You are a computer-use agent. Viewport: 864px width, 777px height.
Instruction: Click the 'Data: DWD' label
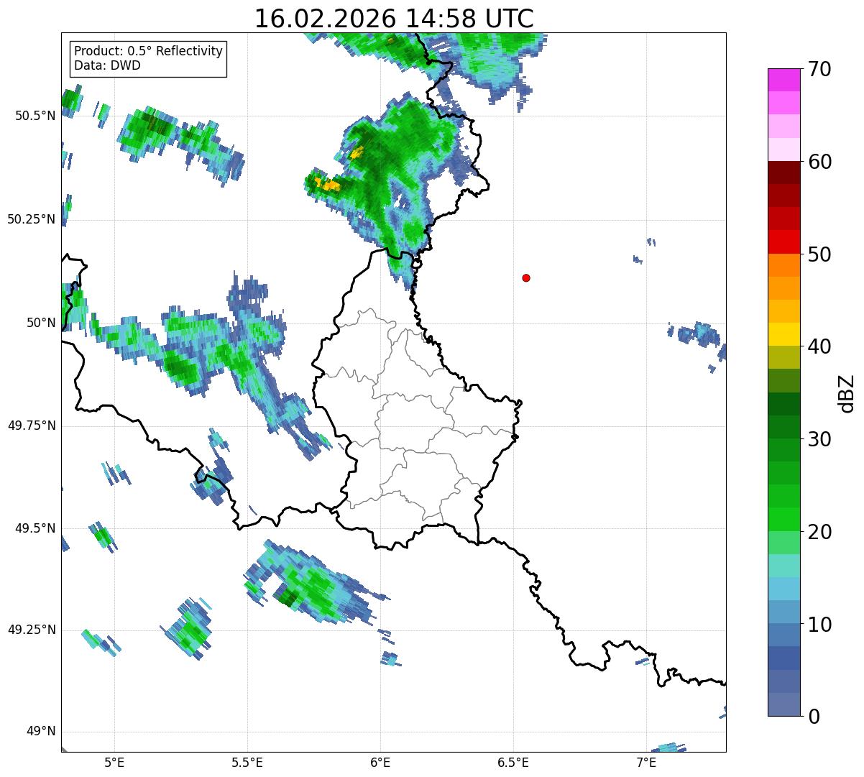107,66
